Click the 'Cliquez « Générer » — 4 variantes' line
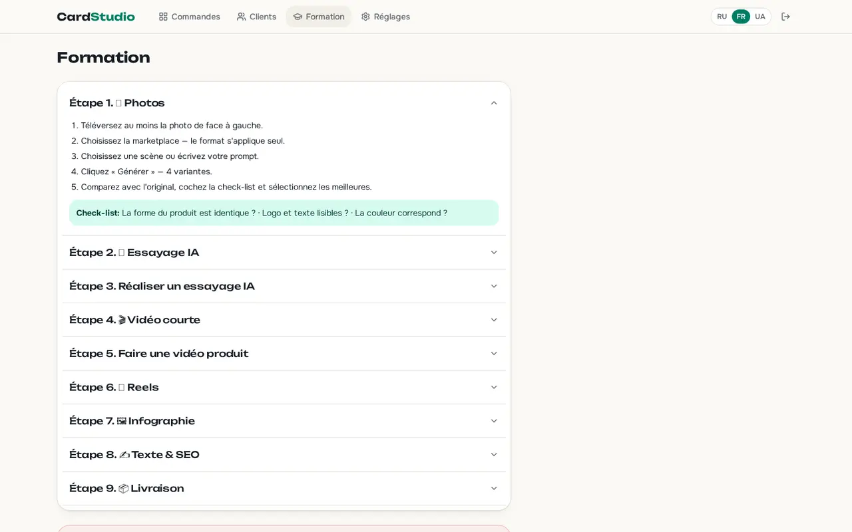This screenshot has height=532, width=852. [146, 172]
